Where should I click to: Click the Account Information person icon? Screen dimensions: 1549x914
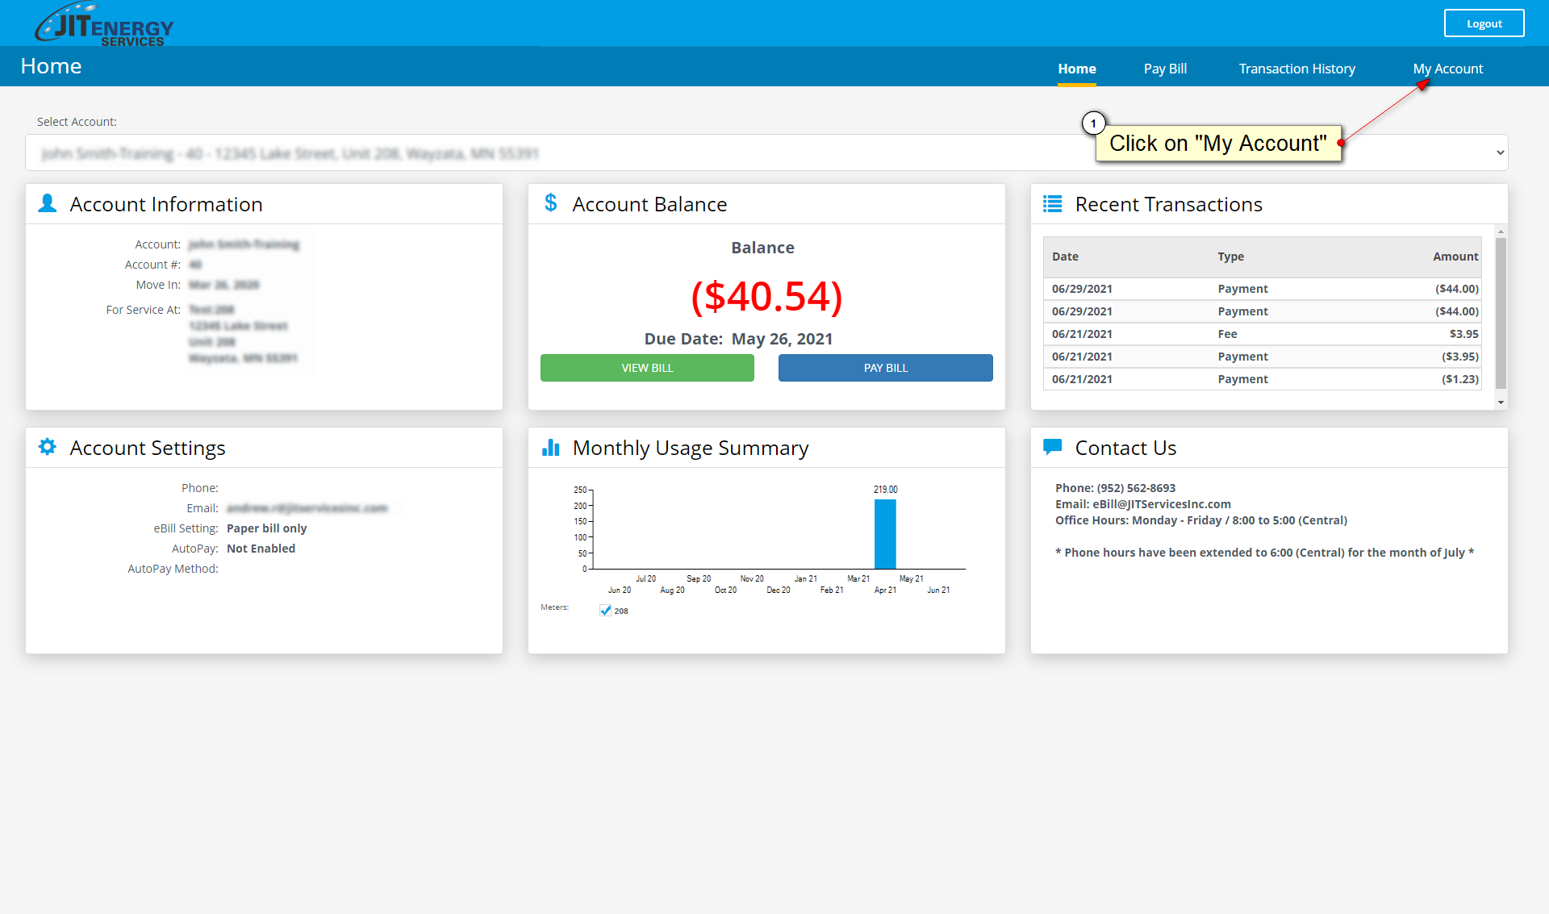coord(48,203)
